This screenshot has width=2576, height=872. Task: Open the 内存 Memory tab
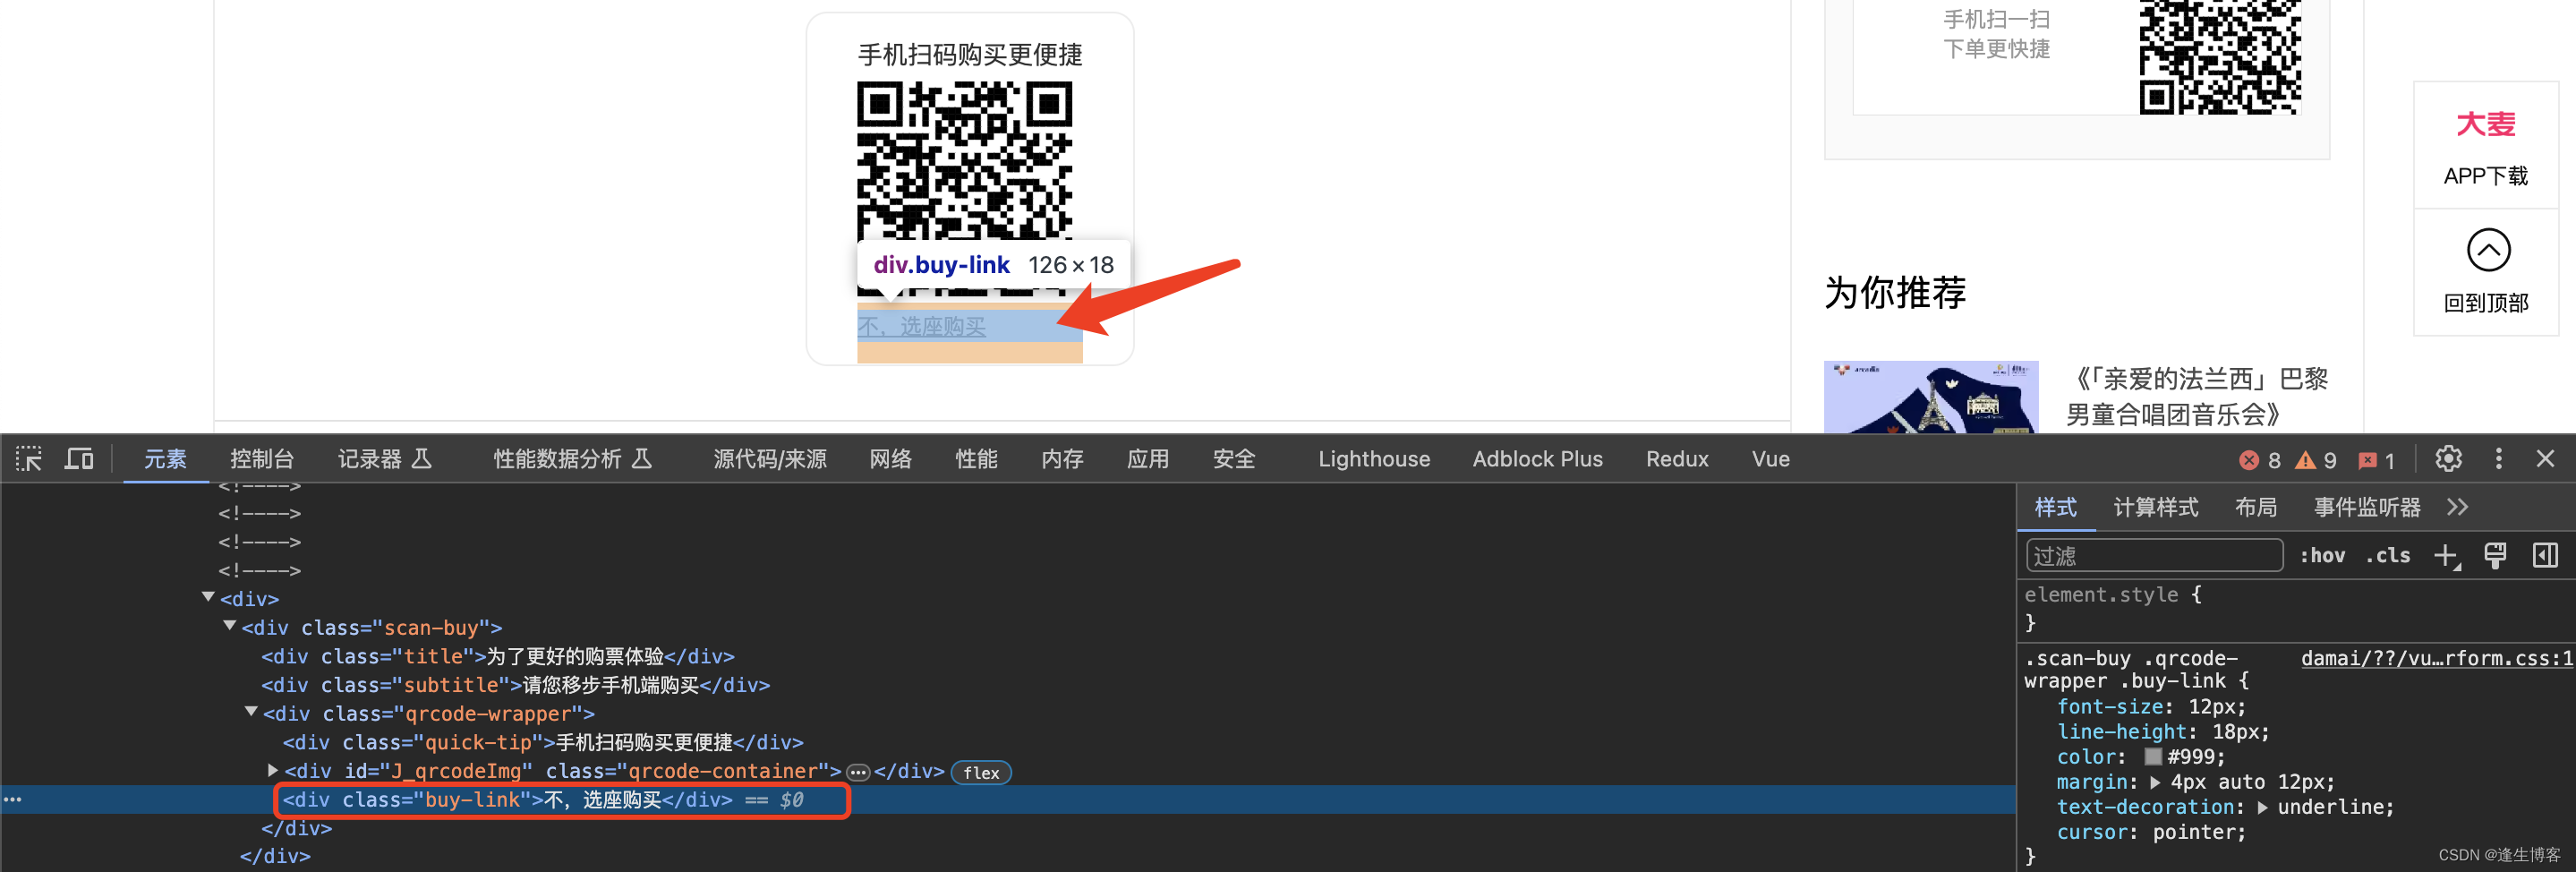point(1062,459)
